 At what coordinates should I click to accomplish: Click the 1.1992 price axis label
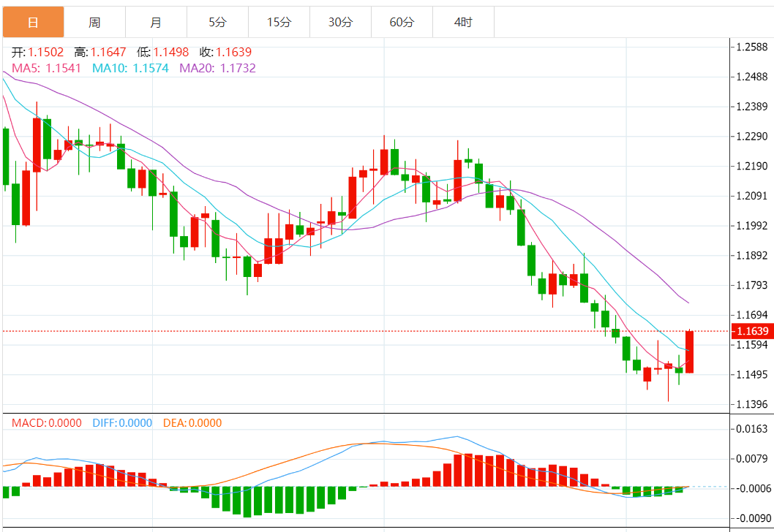pyautogui.click(x=752, y=226)
